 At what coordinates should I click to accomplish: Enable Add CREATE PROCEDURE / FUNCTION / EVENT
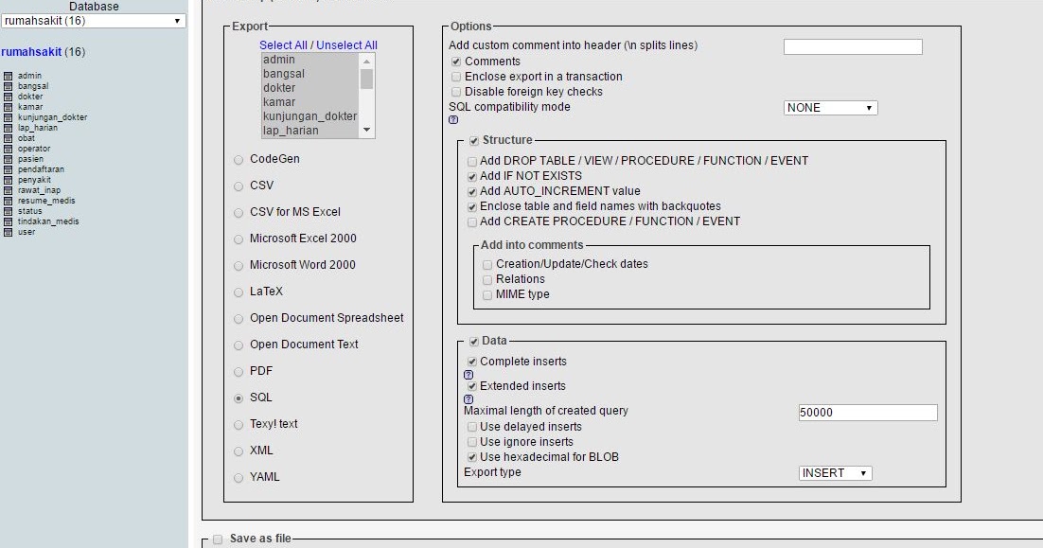[x=472, y=222]
